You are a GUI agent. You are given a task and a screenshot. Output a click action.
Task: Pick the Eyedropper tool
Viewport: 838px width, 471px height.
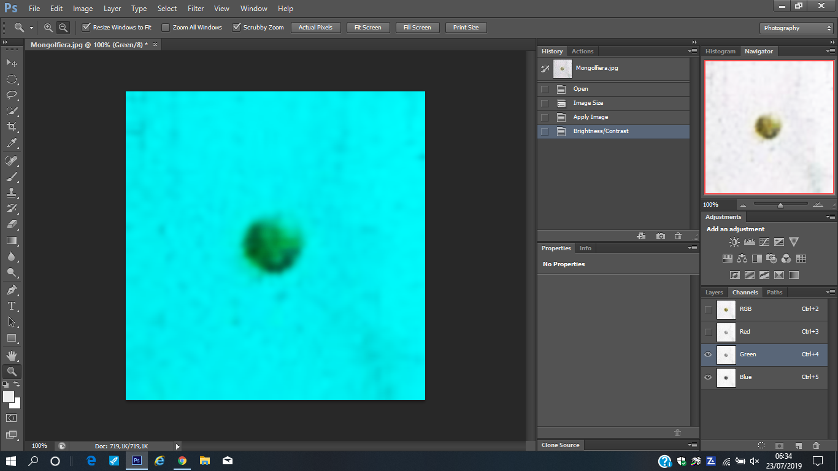click(12, 144)
